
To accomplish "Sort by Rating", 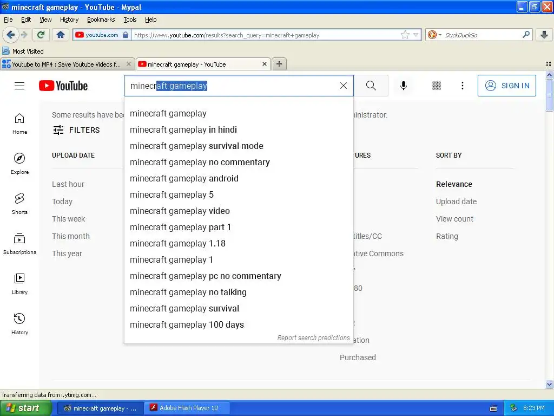I will (447, 236).
